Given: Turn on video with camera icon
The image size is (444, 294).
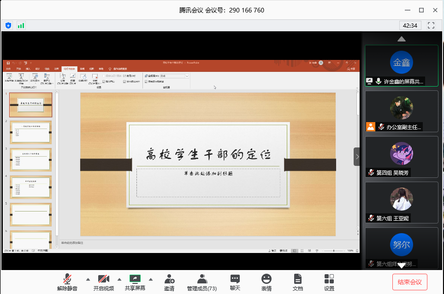Looking at the screenshot, I should tap(103, 279).
